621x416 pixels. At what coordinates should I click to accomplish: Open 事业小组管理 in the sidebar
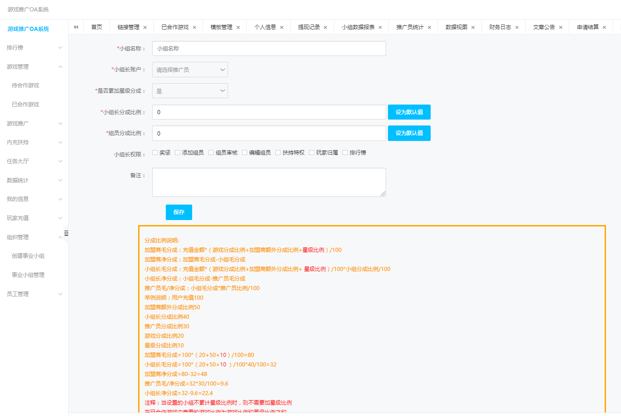coord(28,275)
